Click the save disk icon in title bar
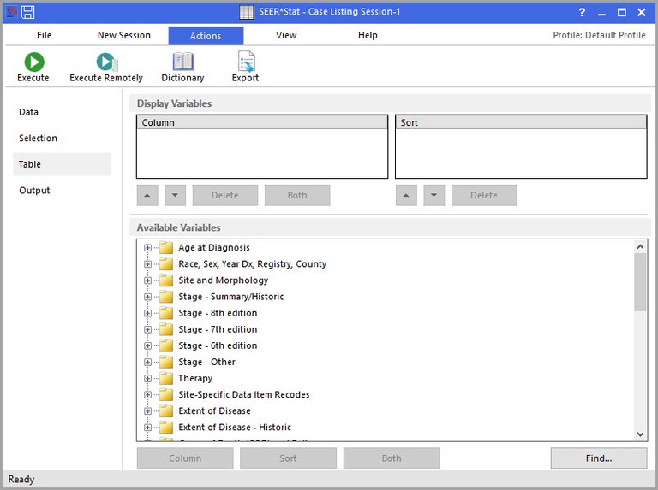 point(28,13)
